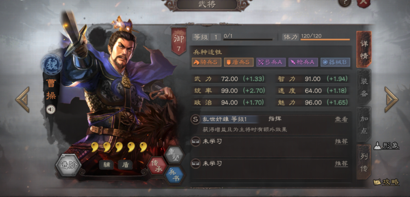This screenshot has height=197, width=410.
Task: Open the 重塑 reshape hexagon
Action: click(174, 155)
